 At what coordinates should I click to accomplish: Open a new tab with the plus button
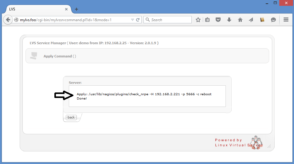(76, 9)
